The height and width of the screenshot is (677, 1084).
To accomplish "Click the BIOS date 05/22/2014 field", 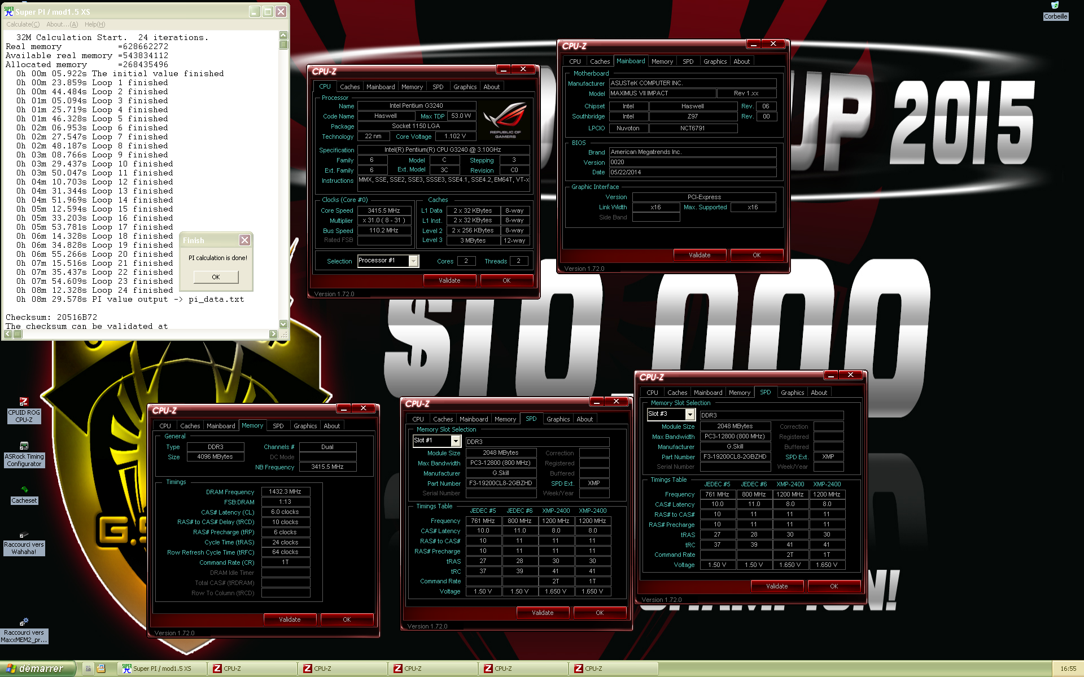I will click(693, 173).
